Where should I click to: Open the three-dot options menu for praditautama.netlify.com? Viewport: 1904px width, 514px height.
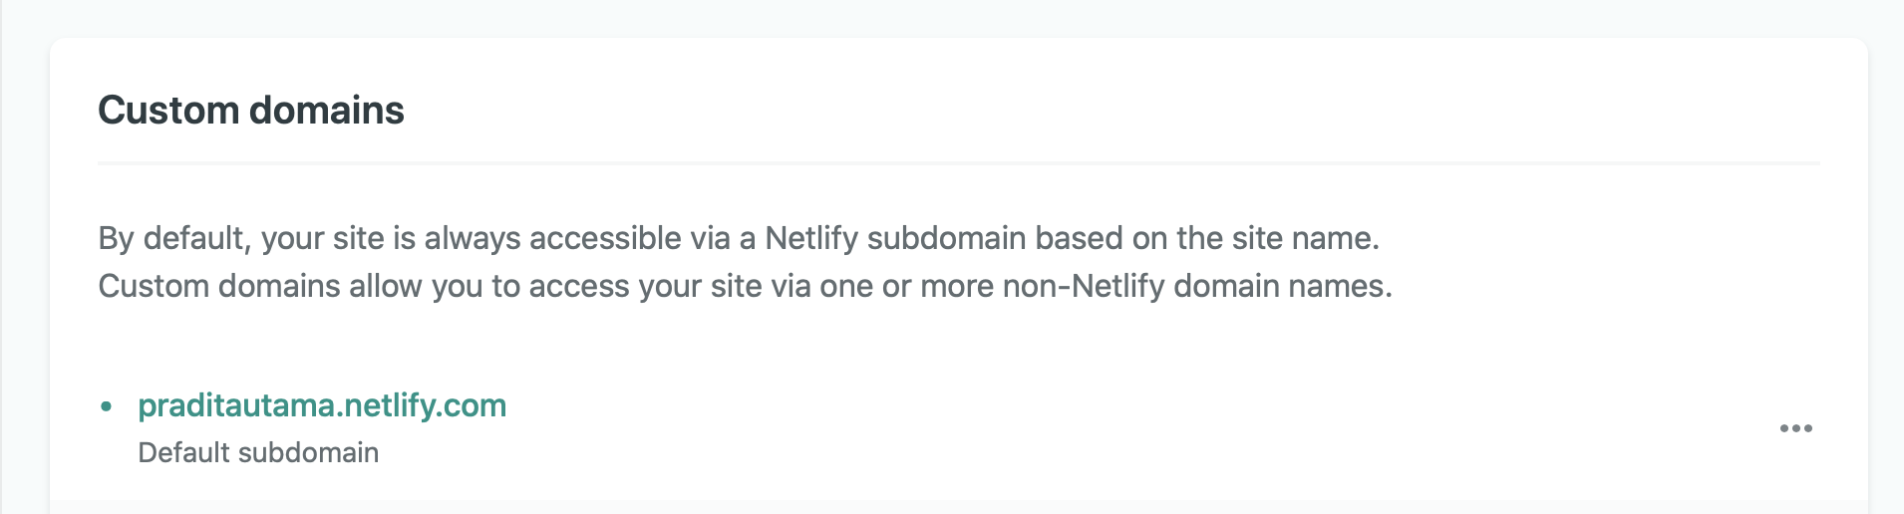(x=1795, y=428)
